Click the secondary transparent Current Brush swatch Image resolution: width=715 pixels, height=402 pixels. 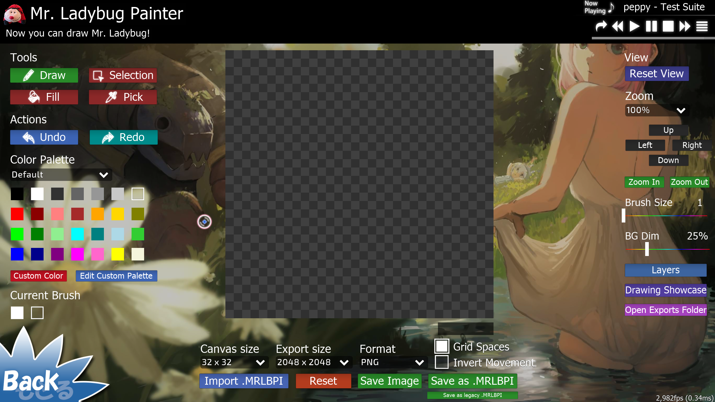tap(37, 313)
